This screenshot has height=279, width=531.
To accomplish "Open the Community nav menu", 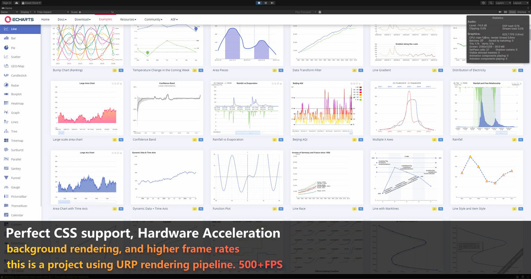I will pos(153,19).
